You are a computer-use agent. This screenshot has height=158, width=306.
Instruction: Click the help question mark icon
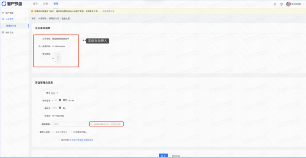point(281,4)
